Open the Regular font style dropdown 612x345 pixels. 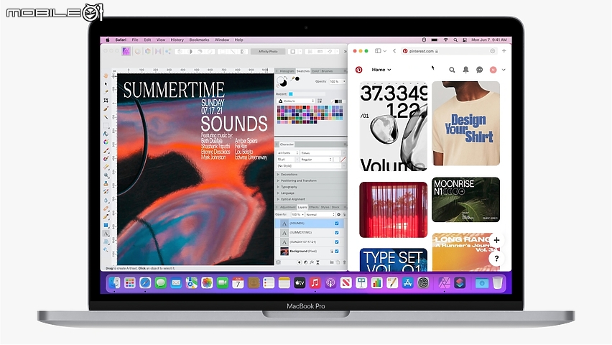coord(316,160)
